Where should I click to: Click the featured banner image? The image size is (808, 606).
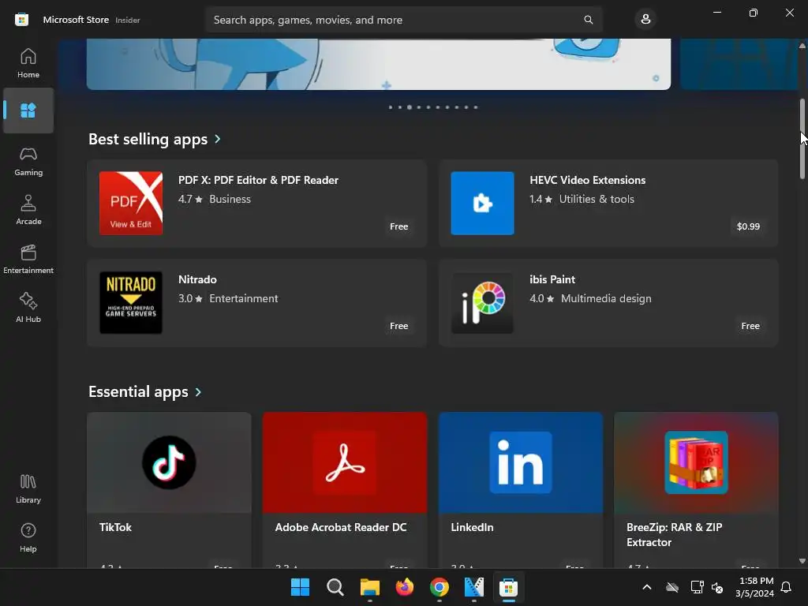(379, 64)
